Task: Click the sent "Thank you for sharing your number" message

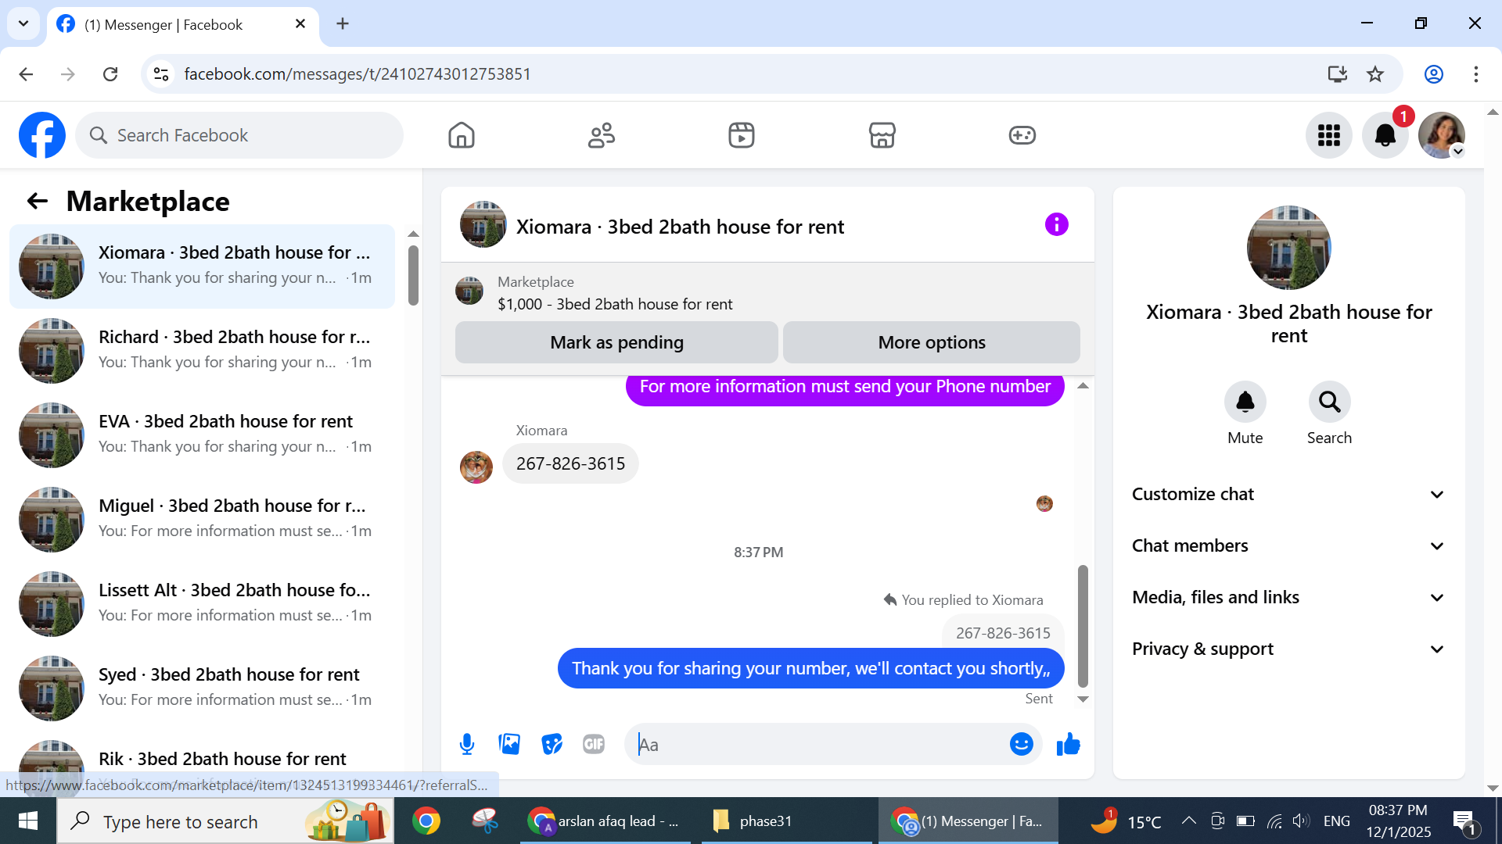Action: (810, 668)
